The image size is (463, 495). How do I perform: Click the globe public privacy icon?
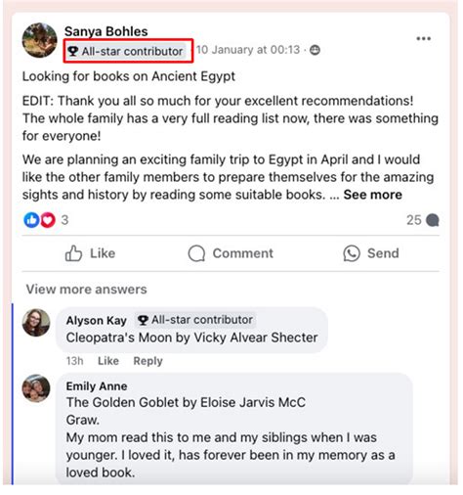coord(315,50)
